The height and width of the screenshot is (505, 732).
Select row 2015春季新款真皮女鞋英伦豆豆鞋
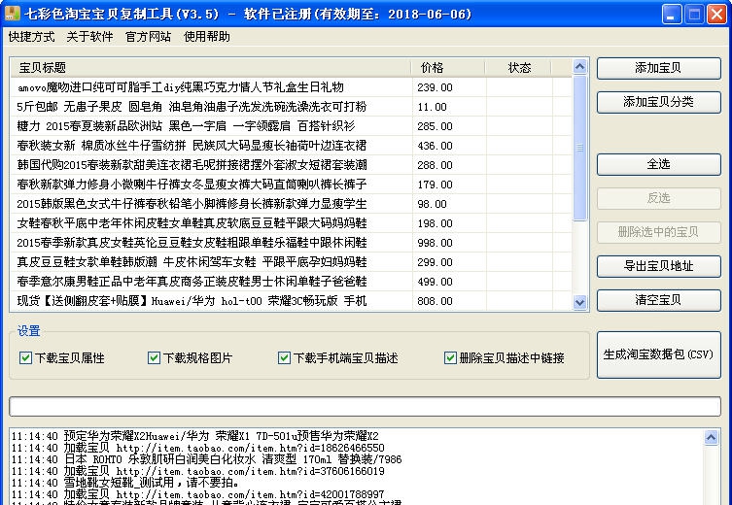(x=291, y=243)
